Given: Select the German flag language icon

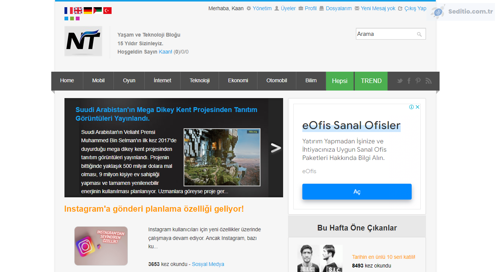Looking at the screenshot, I should pyautogui.click(x=88, y=11).
